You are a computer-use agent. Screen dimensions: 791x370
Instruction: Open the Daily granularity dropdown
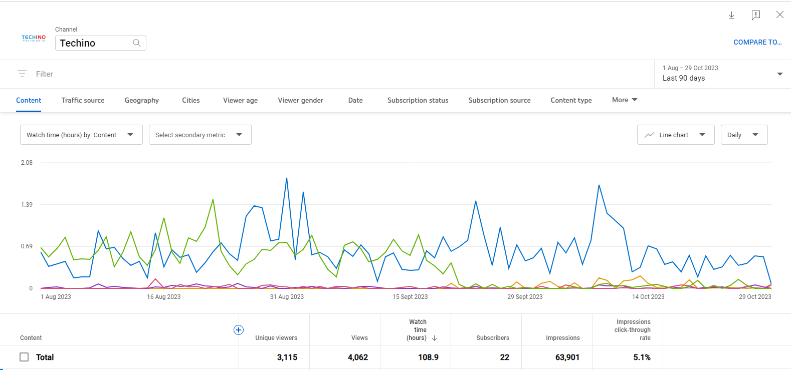pyautogui.click(x=744, y=135)
